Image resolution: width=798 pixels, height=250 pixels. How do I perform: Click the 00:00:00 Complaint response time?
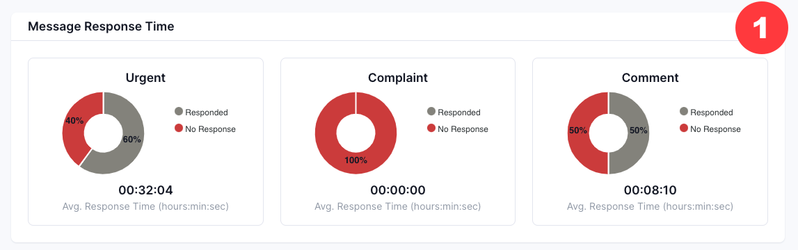tap(398, 190)
